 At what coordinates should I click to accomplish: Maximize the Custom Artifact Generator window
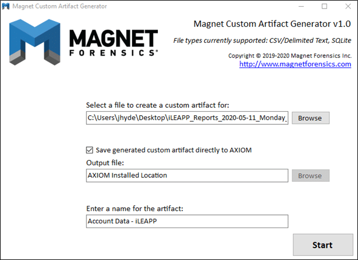(324, 6)
